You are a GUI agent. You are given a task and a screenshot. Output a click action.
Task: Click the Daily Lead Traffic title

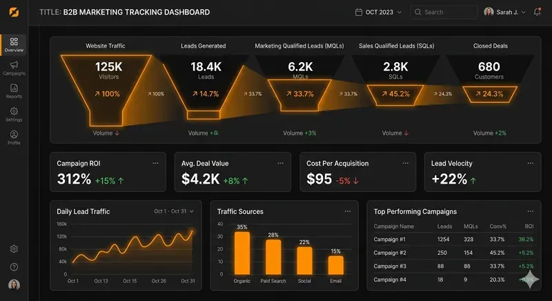click(x=83, y=211)
